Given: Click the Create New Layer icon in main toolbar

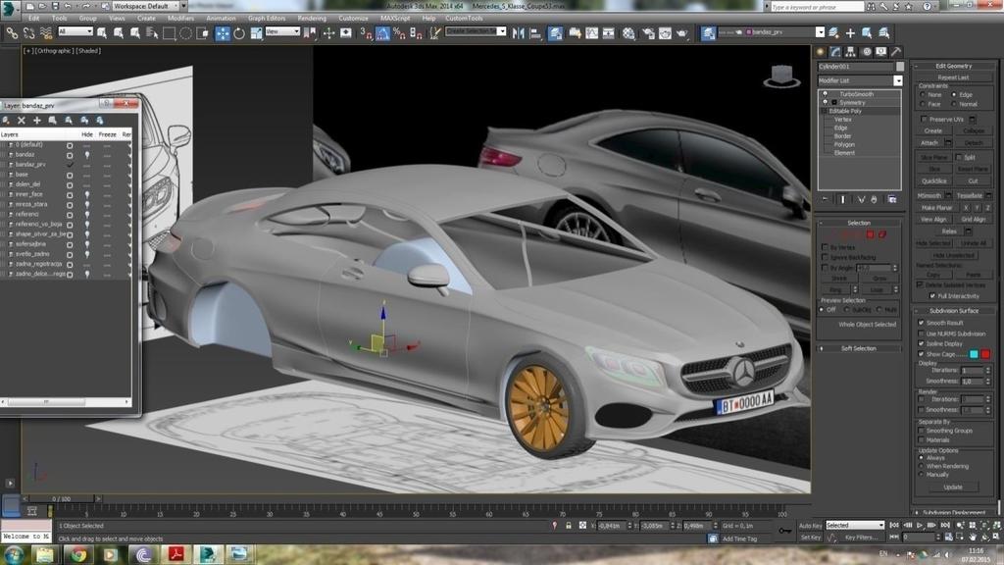Looking at the screenshot, I should [x=833, y=32].
